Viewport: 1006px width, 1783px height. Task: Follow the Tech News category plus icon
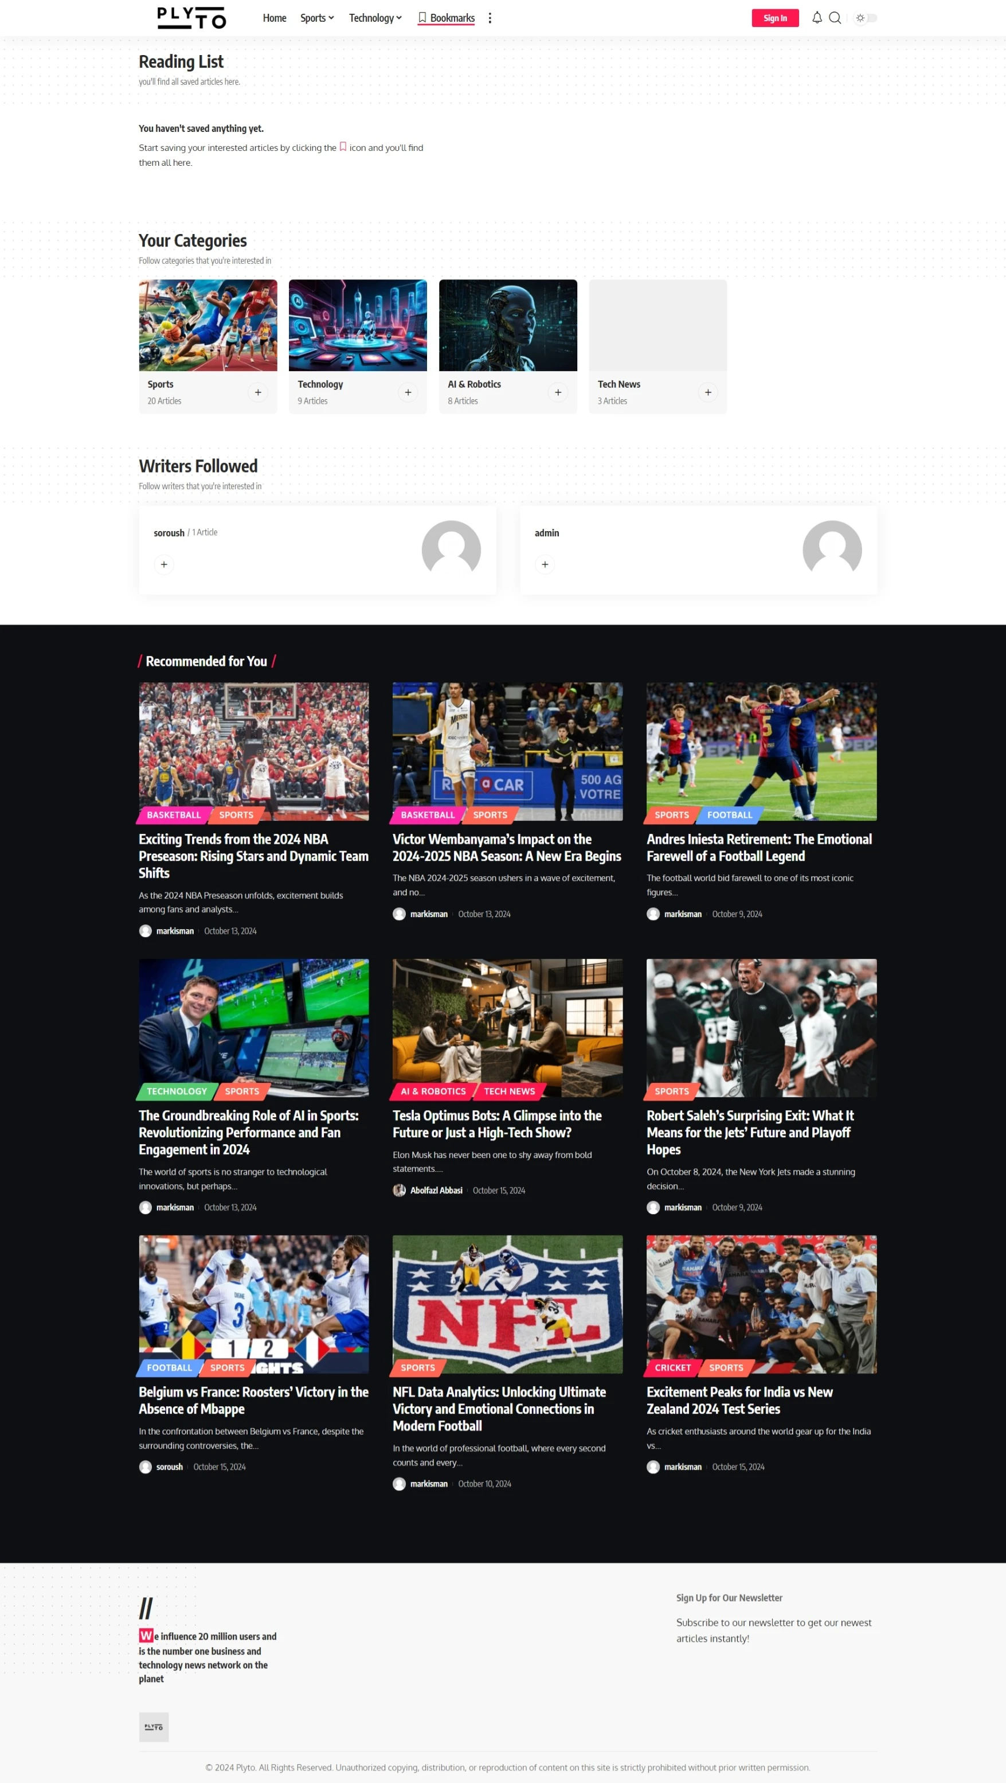[x=708, y=392]
